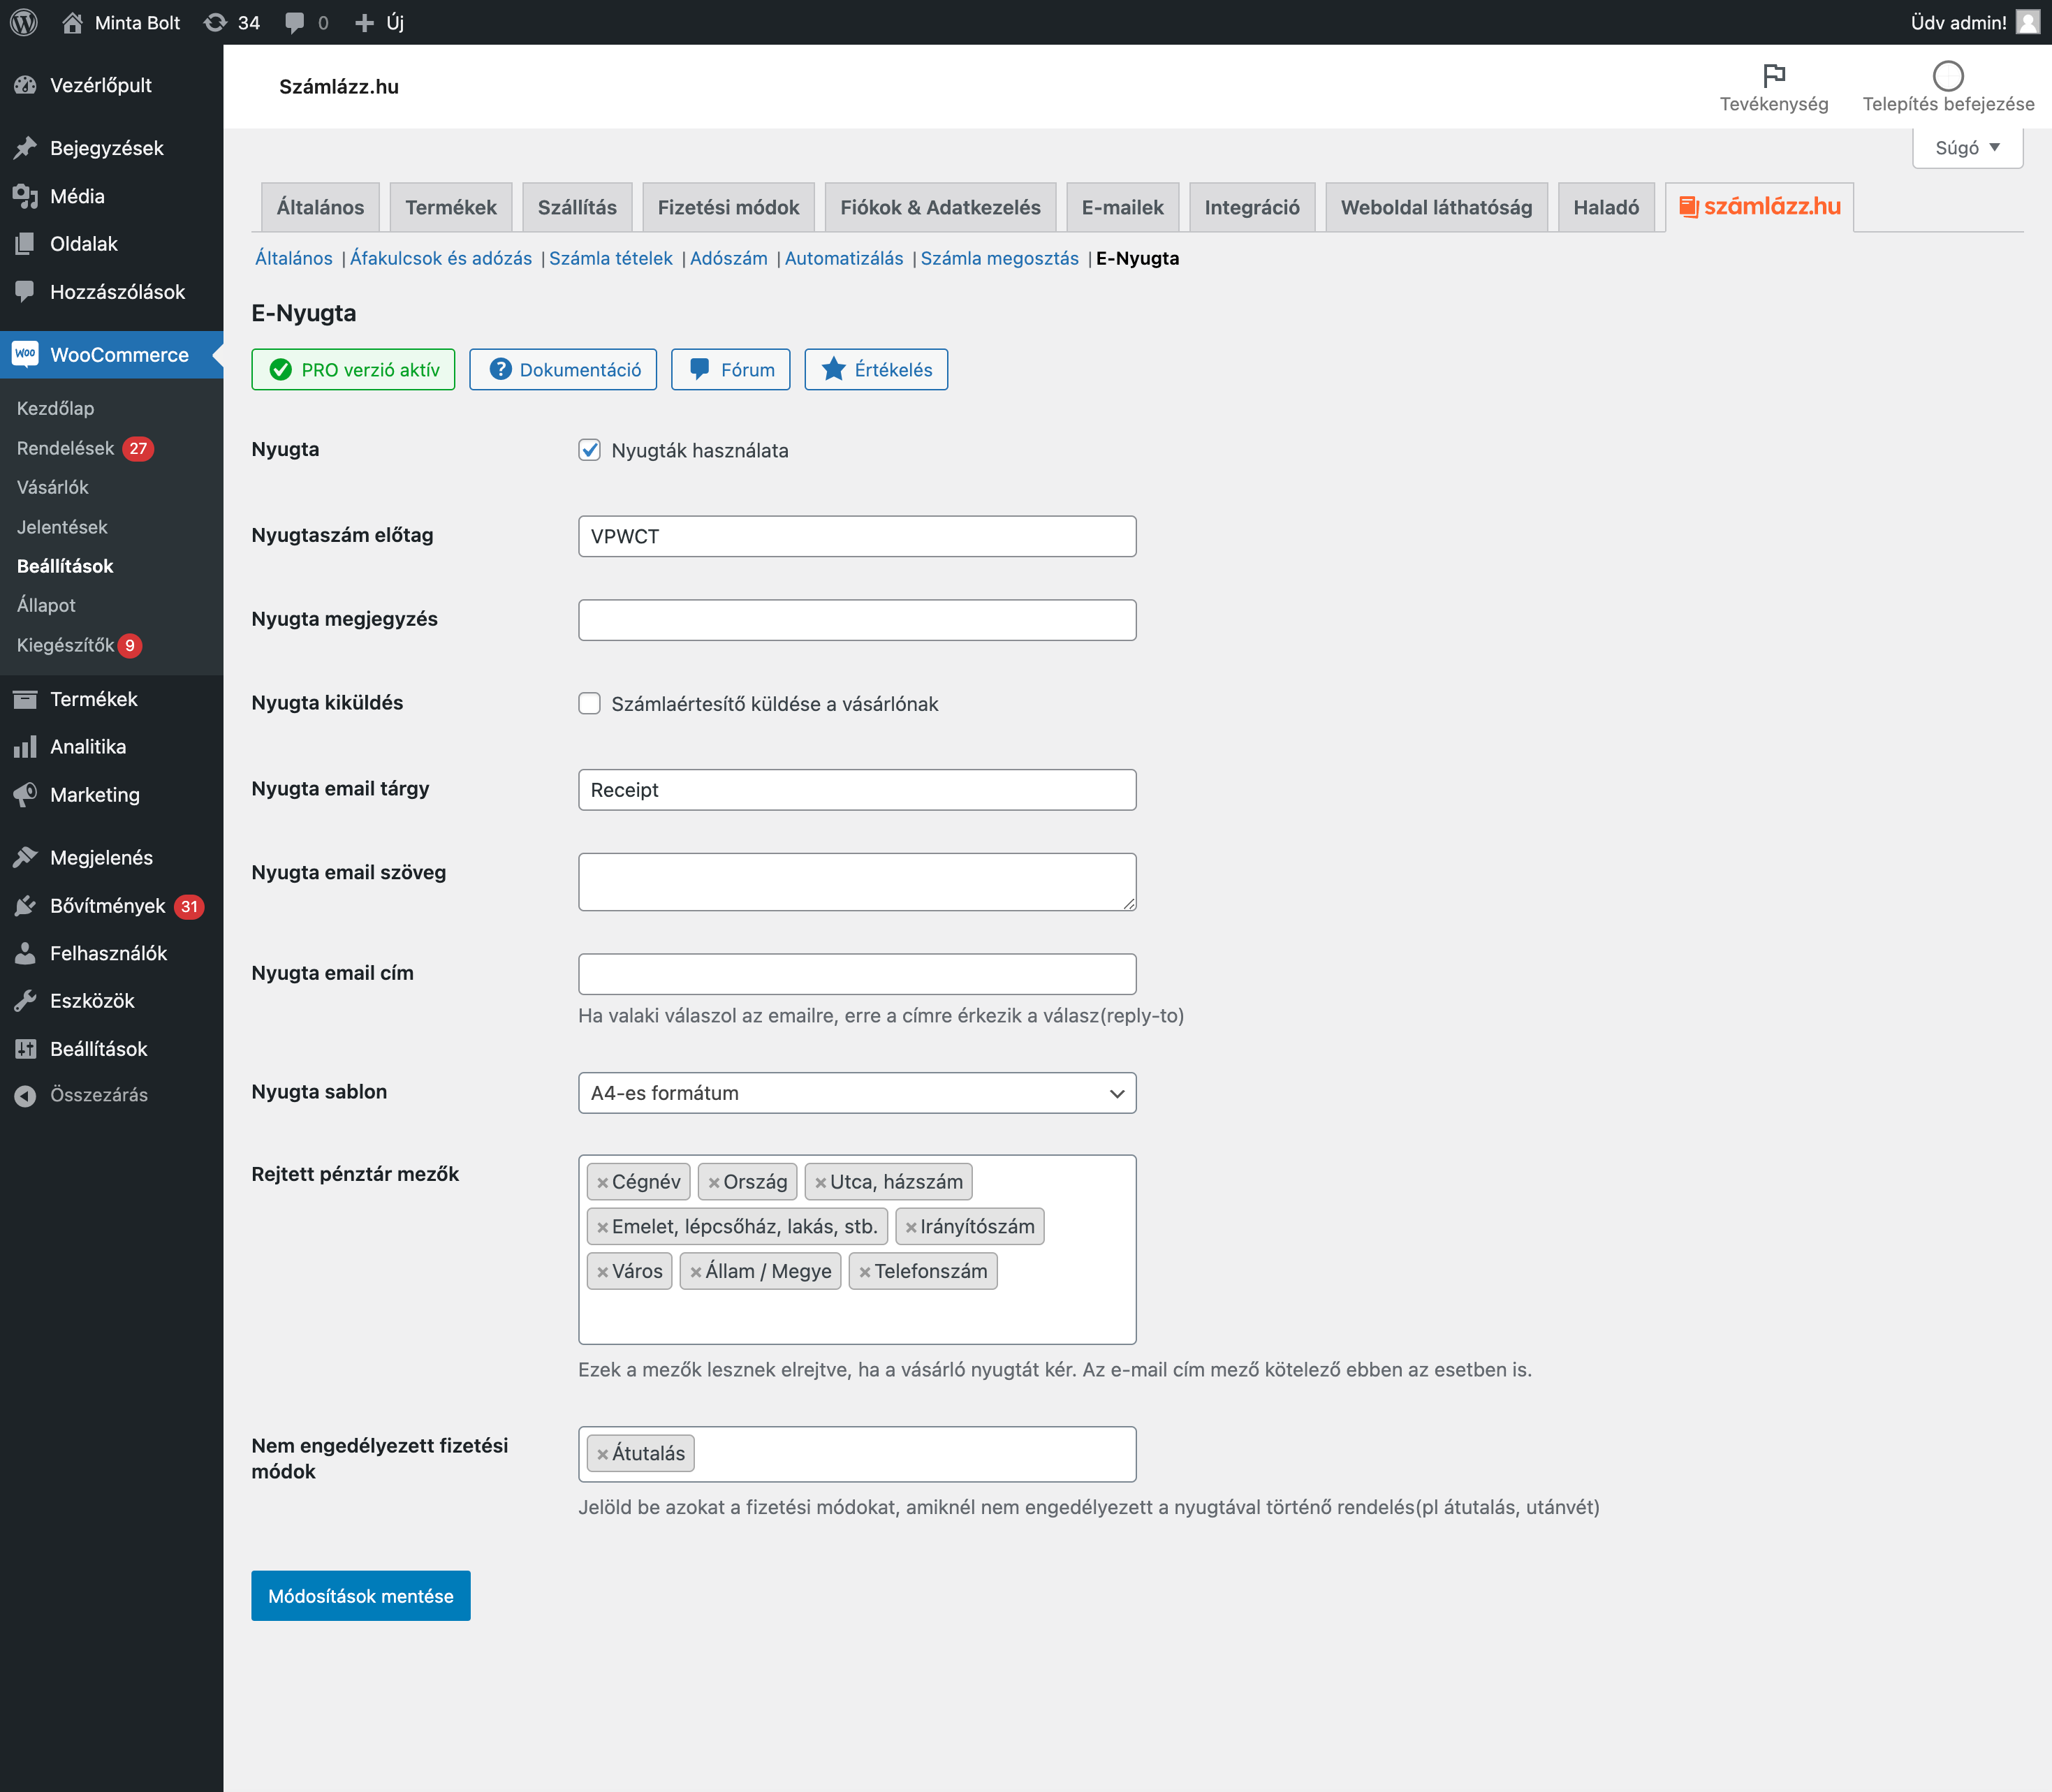2052x1792 pixels.
Task: Open Állapot in the WooCommerce submenu
Action: pyautogui.click(x=46, y=605)
